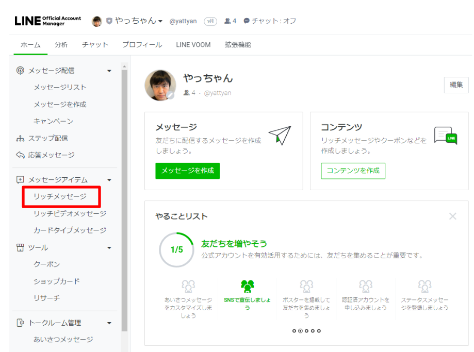Screen dimensions: 474x352
Task: Click the ステータスメッセージを登録しましょう task icon
Action: click(x=424, y=286)
